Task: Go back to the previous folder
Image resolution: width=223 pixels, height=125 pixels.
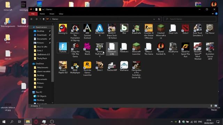Action: tap(32, 19)
